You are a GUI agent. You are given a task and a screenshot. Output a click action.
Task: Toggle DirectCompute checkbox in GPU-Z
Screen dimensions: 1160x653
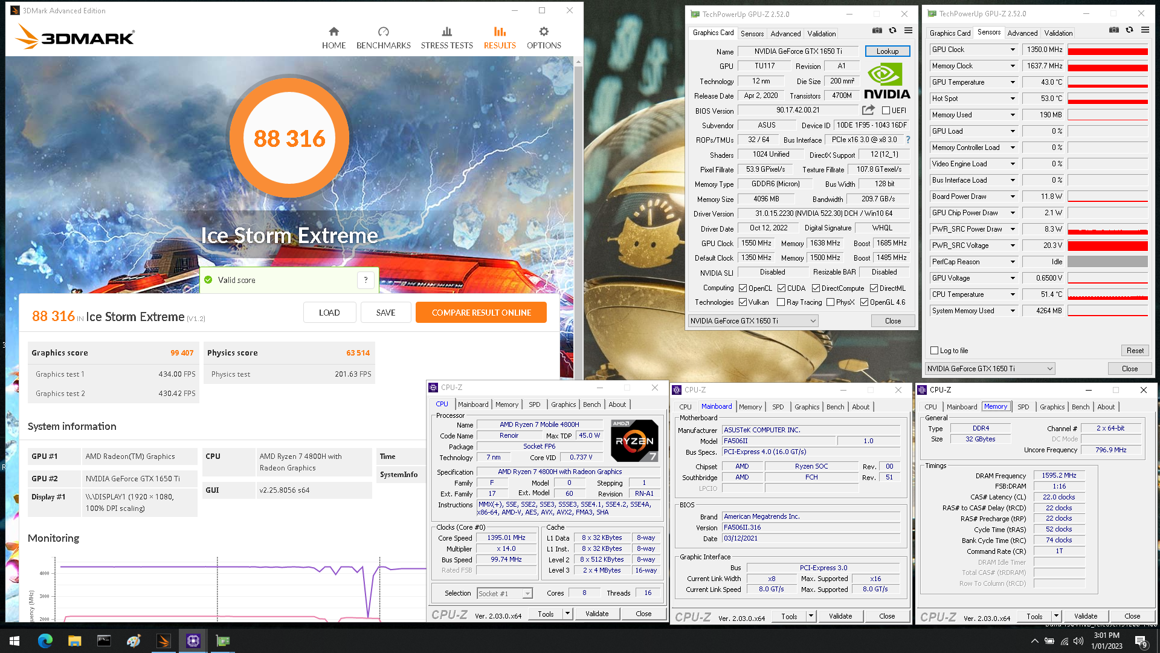coord(816,288)
